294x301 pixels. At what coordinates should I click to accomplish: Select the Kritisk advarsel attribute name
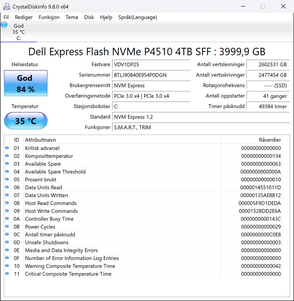42,148
